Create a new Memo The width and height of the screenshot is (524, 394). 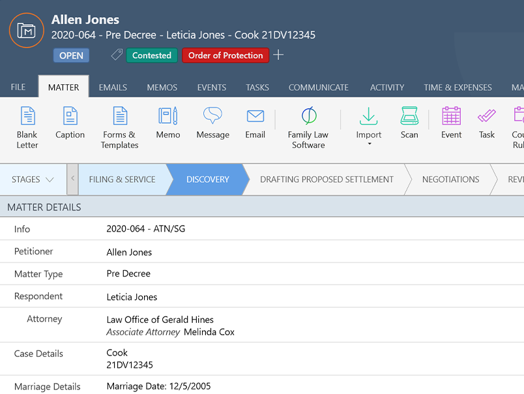click(167, 123)
